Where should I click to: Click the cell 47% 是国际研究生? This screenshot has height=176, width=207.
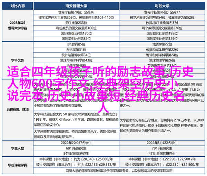(x=162, y=154)
